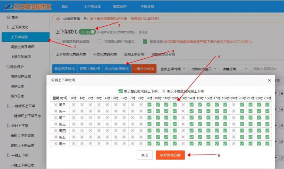Check the 周日 13时 time slot
284x169 pixels.
[x=183, y=105]
